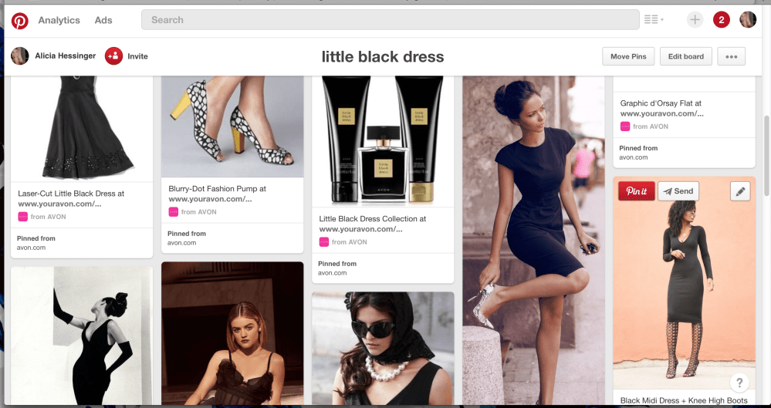Image resolution: width=771 pixels, height=408 pixels.
Task: Open the Analytics menu
Action: coord(59,20)
